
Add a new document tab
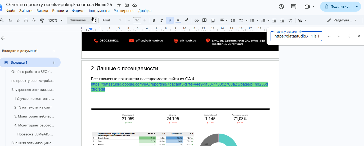click(x=54, y=51)
